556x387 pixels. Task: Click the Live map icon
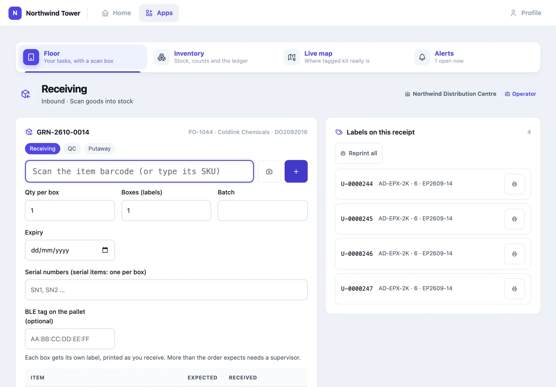click(292, 57)
